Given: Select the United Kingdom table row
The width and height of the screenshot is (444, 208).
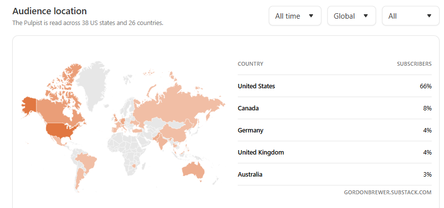Looking at the screenshot, I should [x=334, y=152].
